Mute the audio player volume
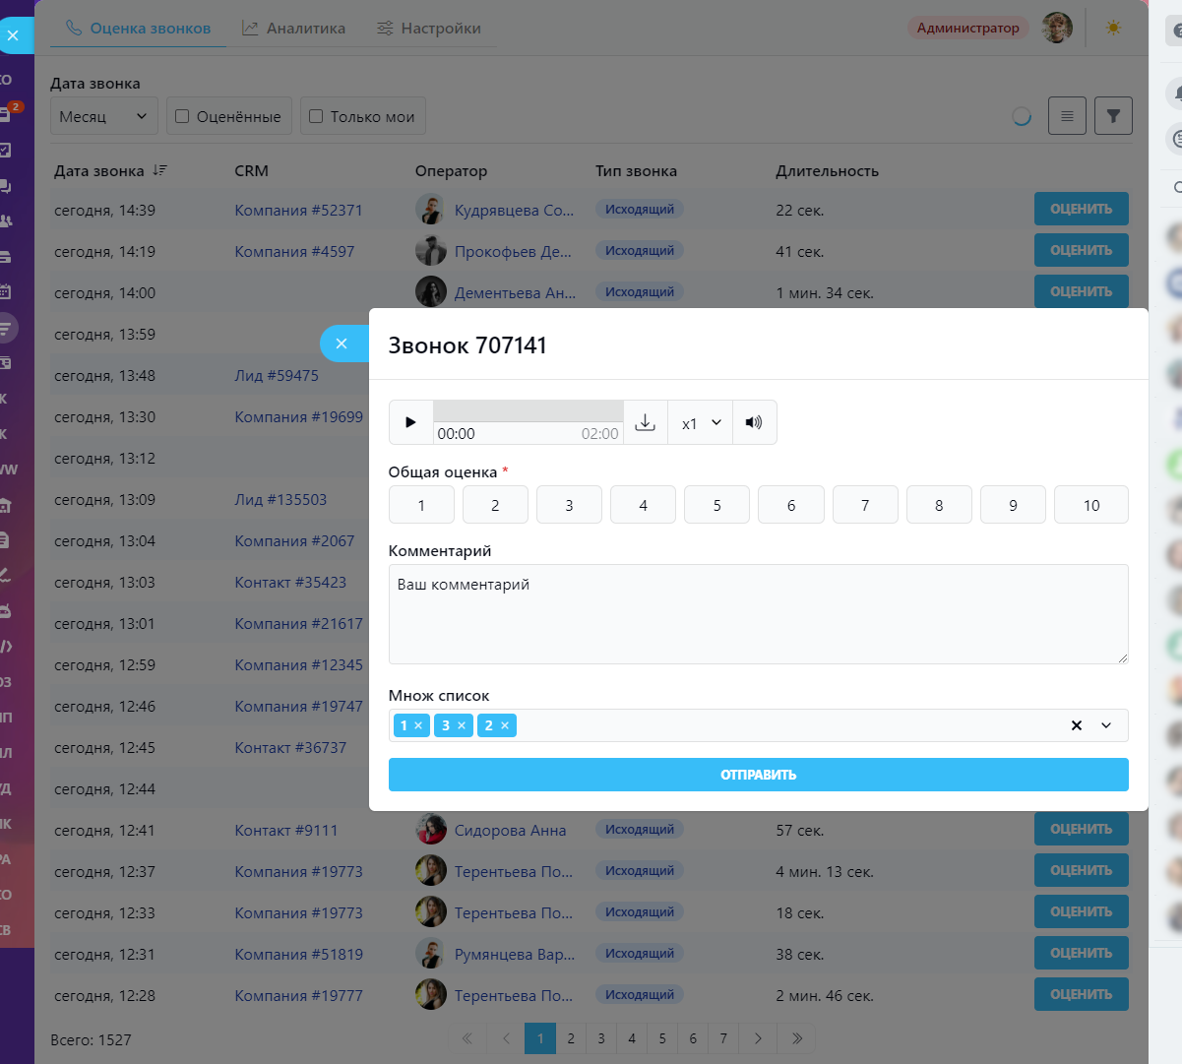1182x1064 pixels. (x=754, y=422)
